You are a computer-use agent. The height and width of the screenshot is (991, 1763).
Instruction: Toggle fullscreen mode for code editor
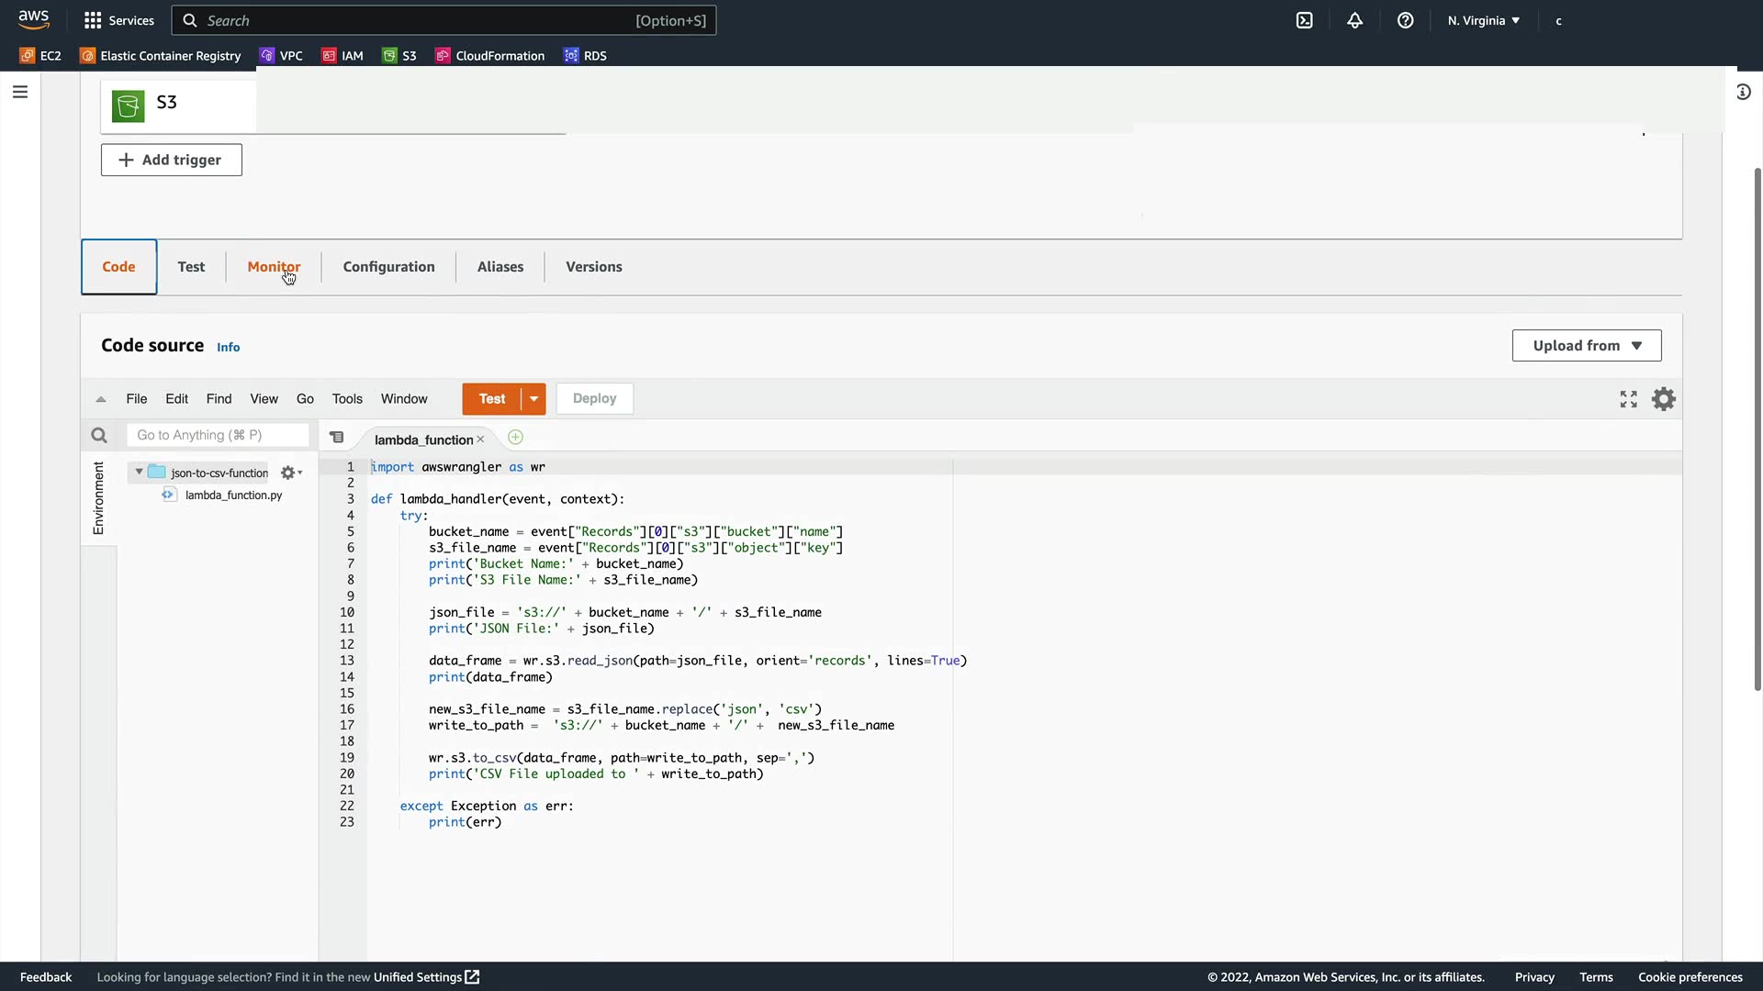point(1628,399)
